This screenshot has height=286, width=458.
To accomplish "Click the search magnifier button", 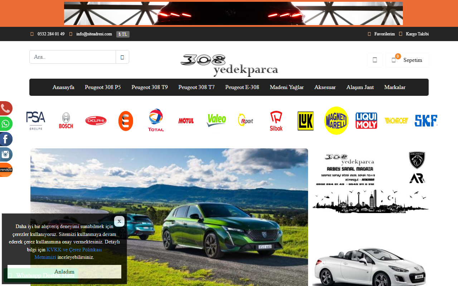I will pos(122,57).
